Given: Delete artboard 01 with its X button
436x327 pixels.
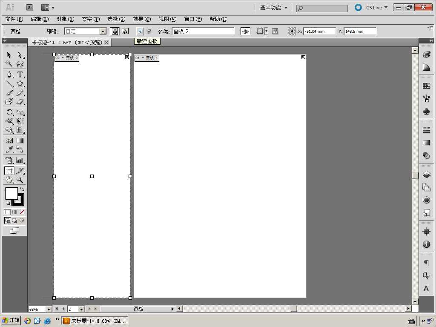Looking at the screenshot, I should [303, 57].
